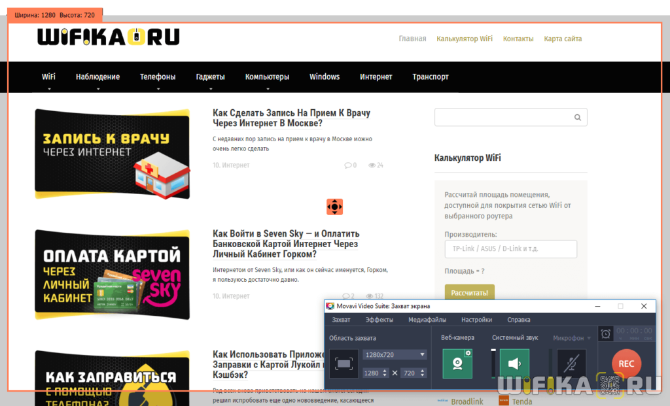Click the Интернет category tag under Seven Sky article
Viewport: 670px width, 406px height.
click(231, 296)
